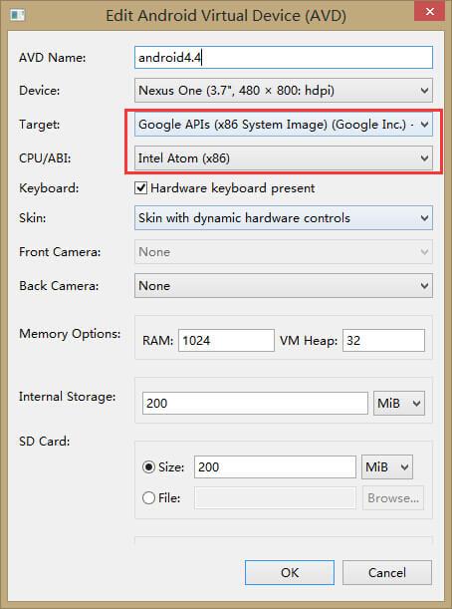Image resolution: width=452 pixels, height=609 pixels.
Task: Open the Device dropdown showing Nexus One
Action: pyautogui.click(x=284, y=91)
